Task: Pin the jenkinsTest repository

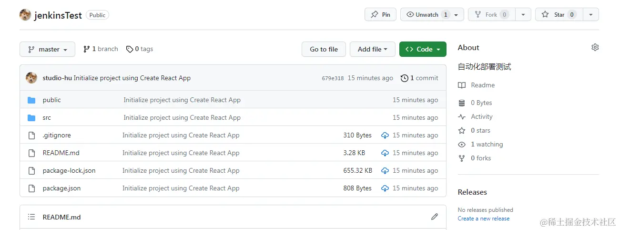Action: click(x=380, y=15)
